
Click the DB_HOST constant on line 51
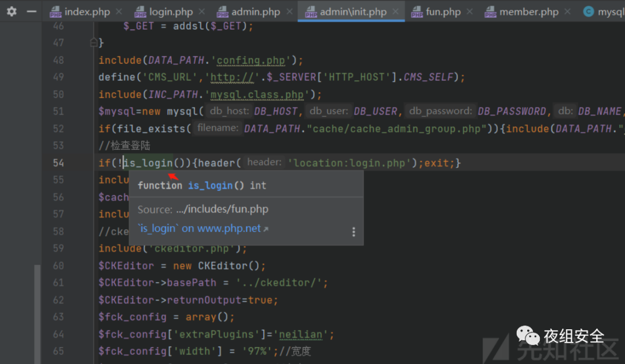tap(276, 112)
